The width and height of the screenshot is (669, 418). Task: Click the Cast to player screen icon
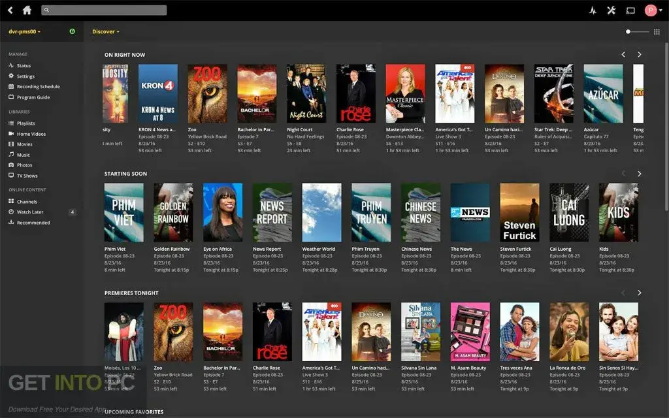[x=630, y=10]
